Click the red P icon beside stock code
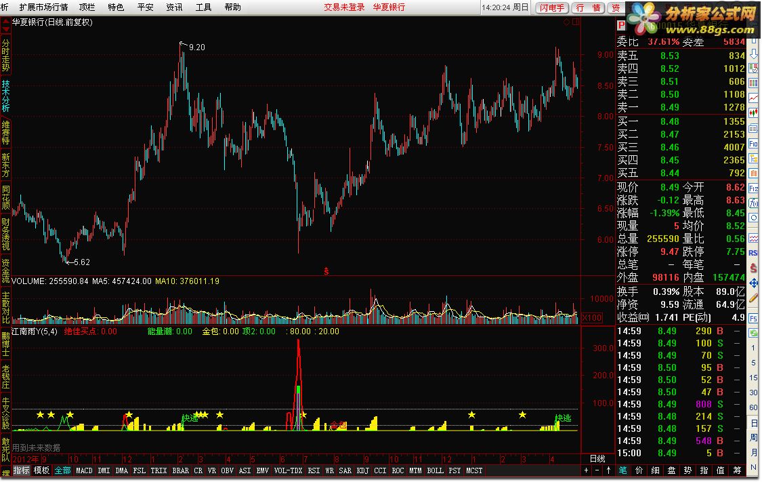Image resolution: width=762 pixels, height=482 pixels. point(621,25)
